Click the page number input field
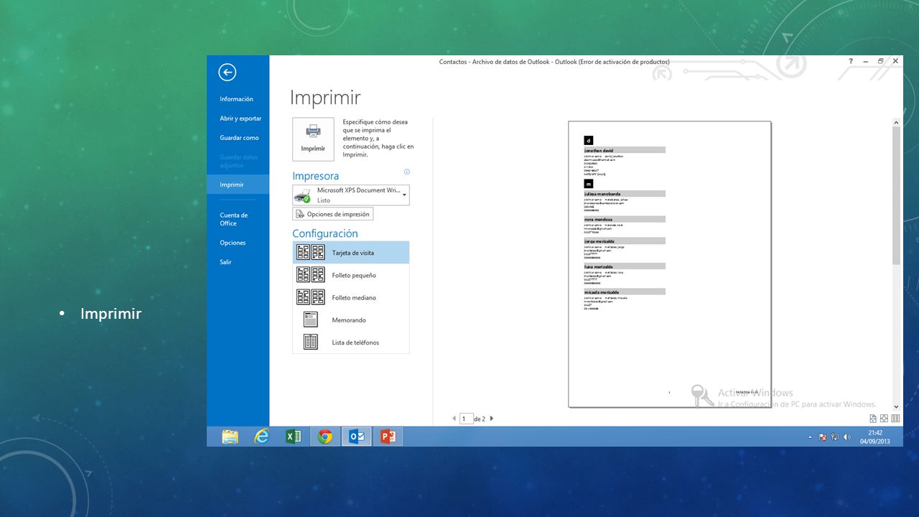919x517 pixels. tap(466, 419)
